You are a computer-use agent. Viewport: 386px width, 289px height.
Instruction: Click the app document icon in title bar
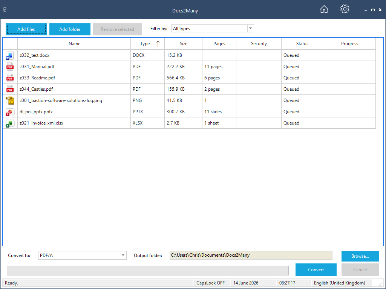[5, 9]
